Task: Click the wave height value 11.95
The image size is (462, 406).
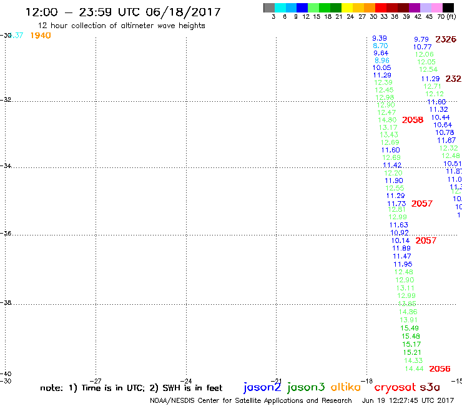Action: [403, 264]
